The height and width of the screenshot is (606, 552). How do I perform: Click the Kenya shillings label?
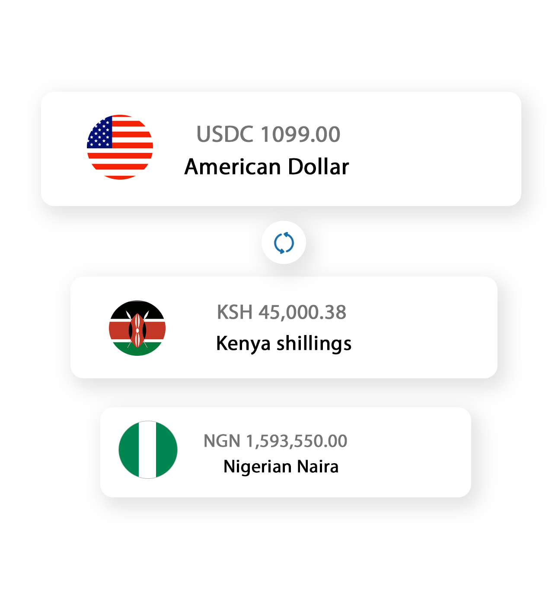[x=284, y=344]
